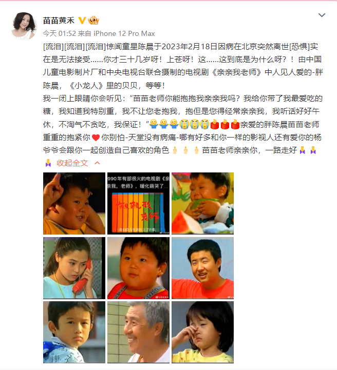Collapse the post with 收起全文

click(72, 163)
